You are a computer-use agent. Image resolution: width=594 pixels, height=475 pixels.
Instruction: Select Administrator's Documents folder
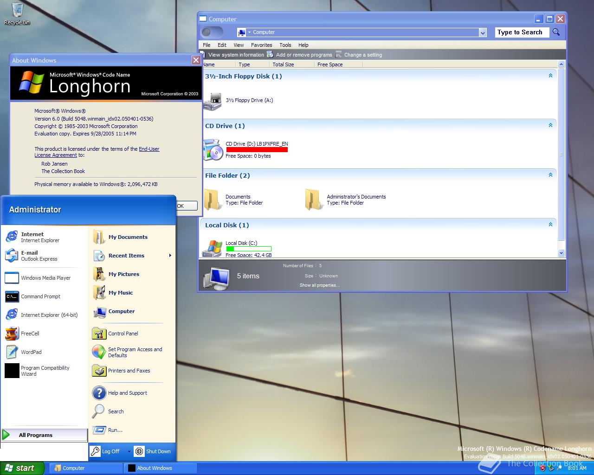(x=346, y=200)
